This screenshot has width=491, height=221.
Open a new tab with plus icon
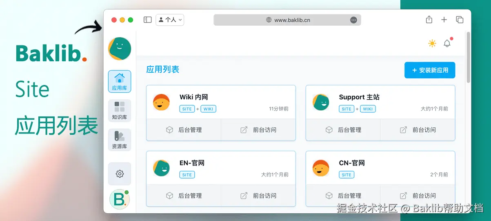pos(444,20)
